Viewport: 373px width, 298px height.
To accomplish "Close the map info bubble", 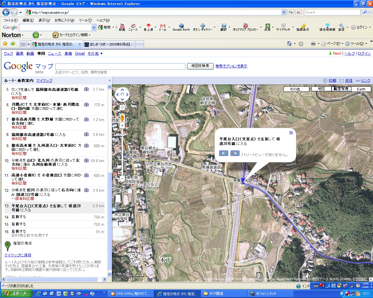I will 291,133.
